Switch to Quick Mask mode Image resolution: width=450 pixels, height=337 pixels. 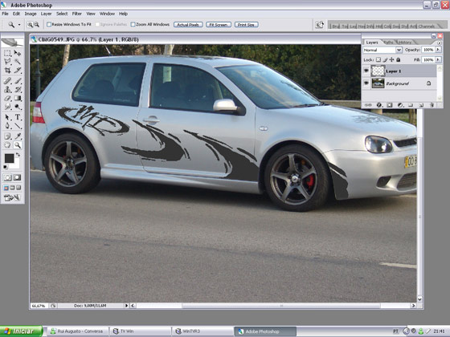17,177
